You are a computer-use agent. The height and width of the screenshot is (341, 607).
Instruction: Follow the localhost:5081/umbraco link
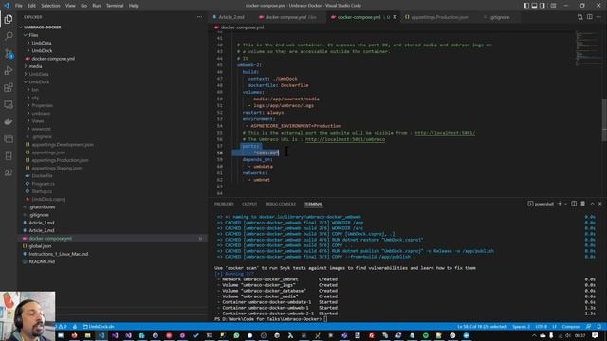coord(345,139)
